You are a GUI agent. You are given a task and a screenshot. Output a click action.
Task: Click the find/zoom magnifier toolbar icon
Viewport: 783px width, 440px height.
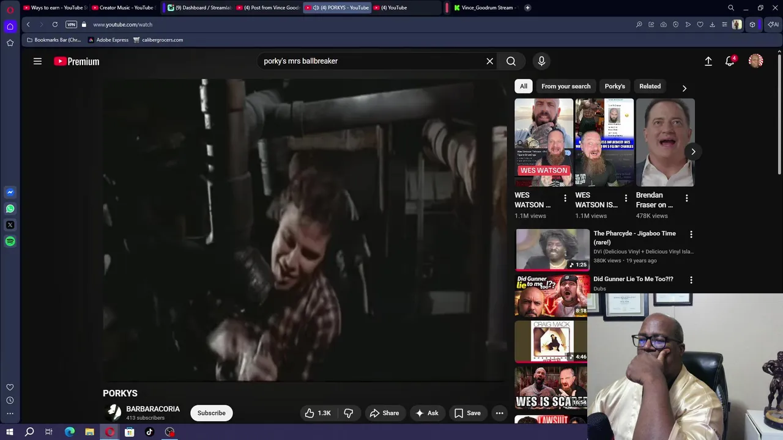coord(639,24)
